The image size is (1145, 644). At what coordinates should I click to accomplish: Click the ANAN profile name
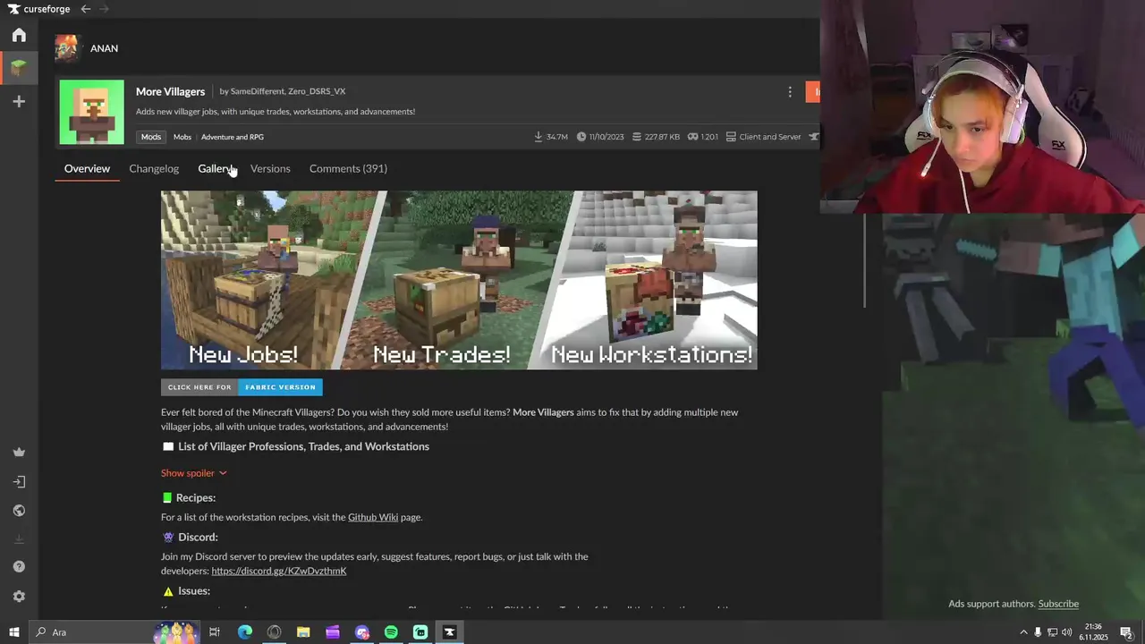coord(104,48)
